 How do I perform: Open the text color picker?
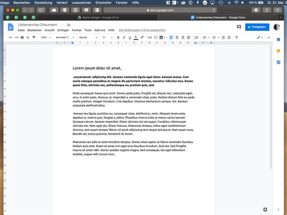coord(136,38)
